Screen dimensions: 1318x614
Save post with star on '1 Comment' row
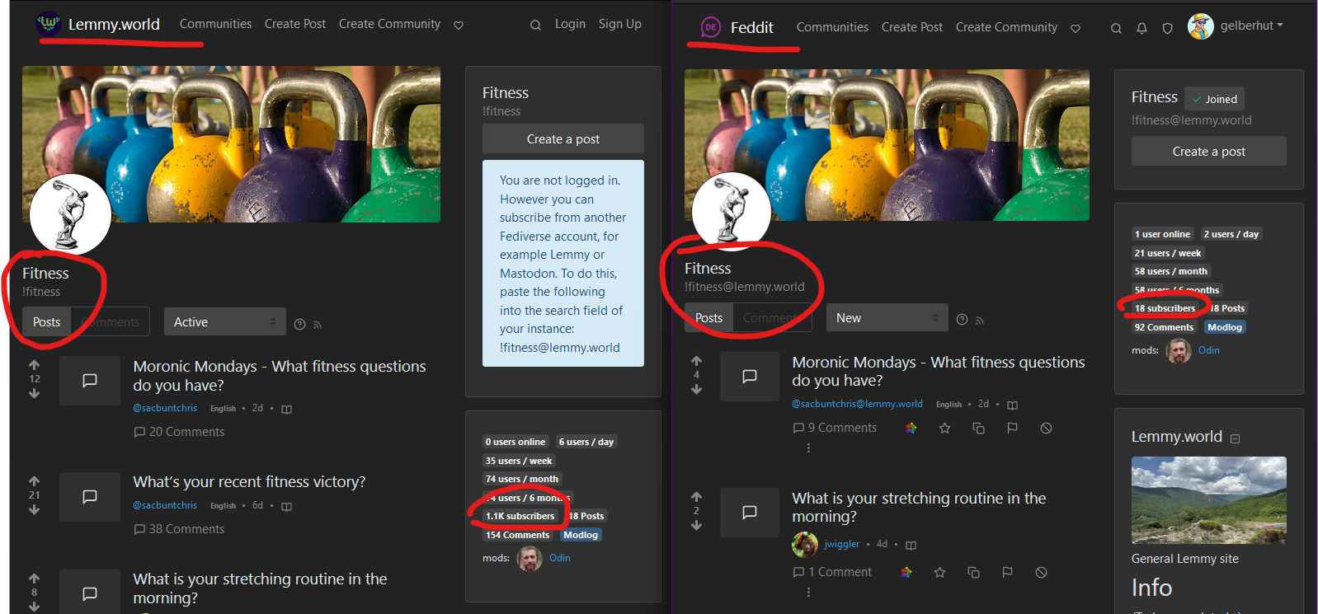pyautogui.click(x=939, y=572)
